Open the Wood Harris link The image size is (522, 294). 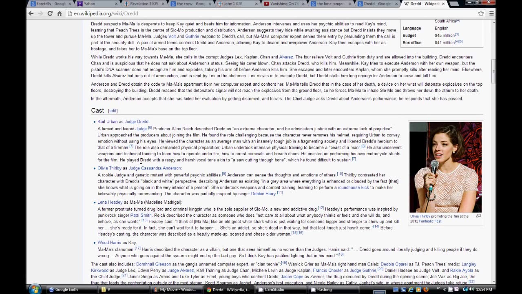(x=109, y=243)
